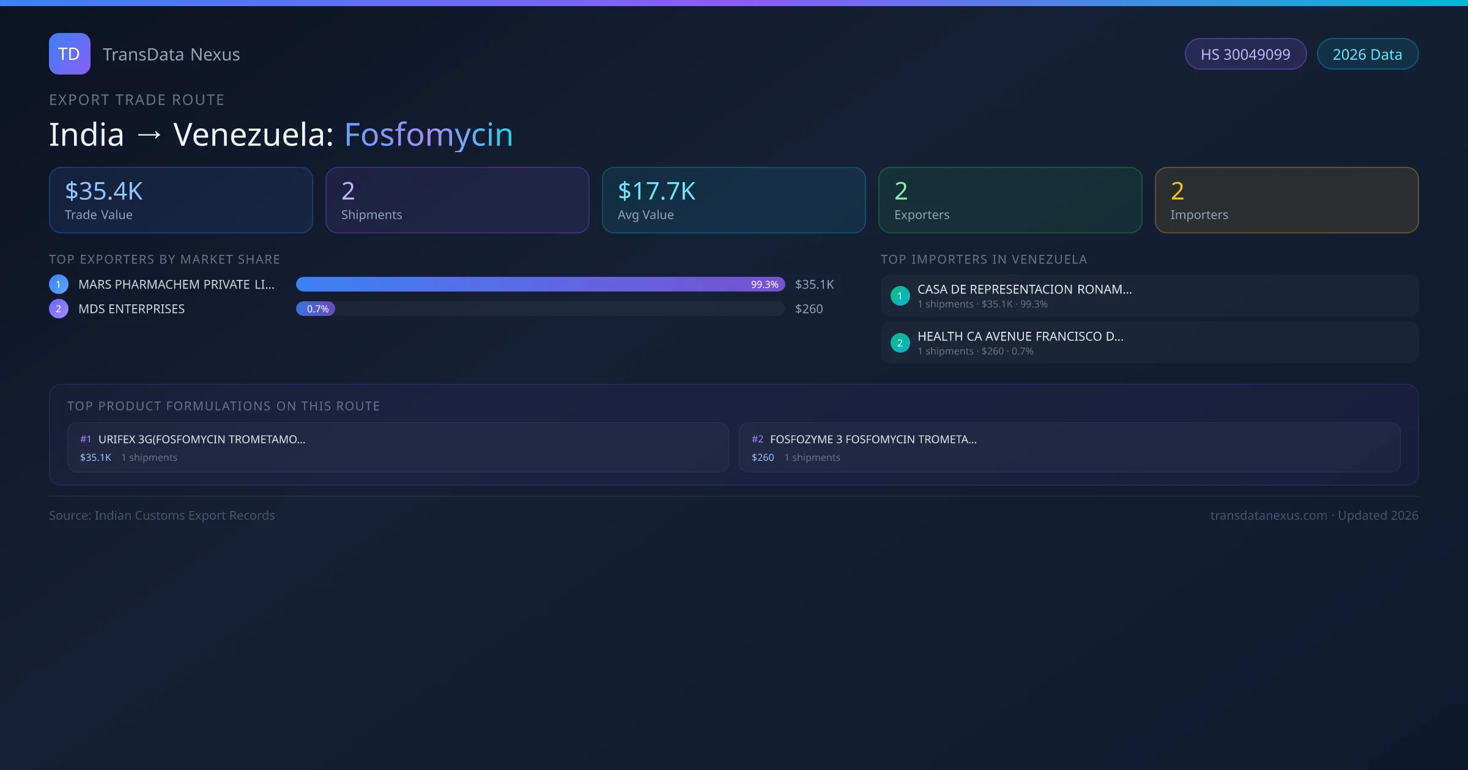The image size is (1468, 770).
Task: Click the 99.3% market share bar
Action: point(539,284)
